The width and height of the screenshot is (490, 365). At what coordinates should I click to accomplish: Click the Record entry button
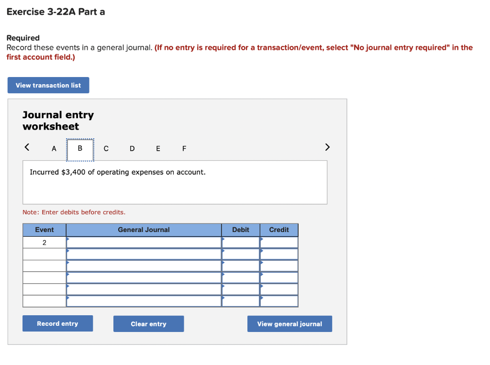click(57, 323)
